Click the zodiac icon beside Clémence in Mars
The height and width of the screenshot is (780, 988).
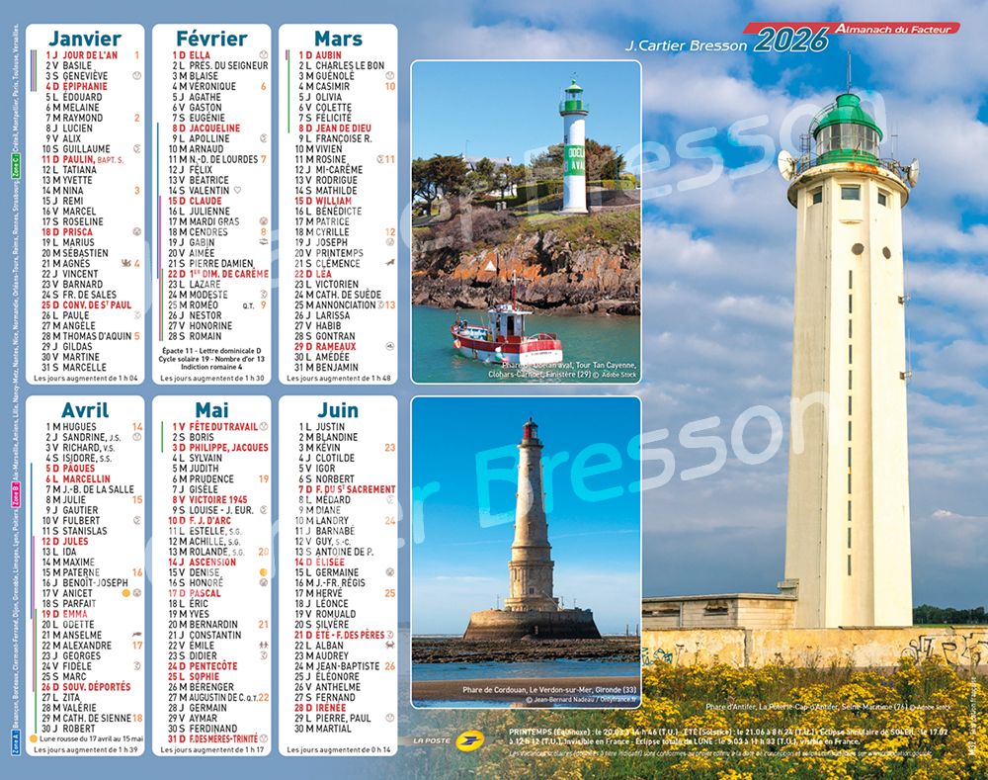point(390,263)
